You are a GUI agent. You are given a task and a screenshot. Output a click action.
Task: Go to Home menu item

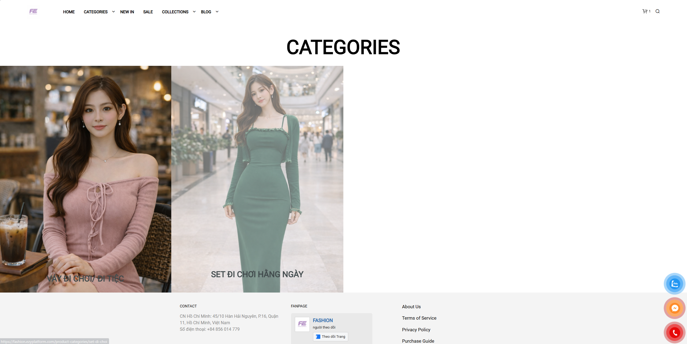(69, 12)
